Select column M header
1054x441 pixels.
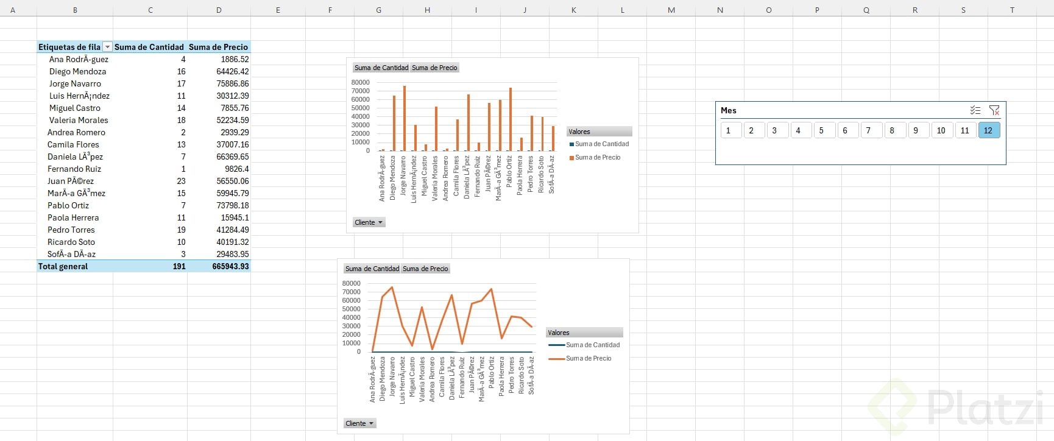(x=671, y=10)
